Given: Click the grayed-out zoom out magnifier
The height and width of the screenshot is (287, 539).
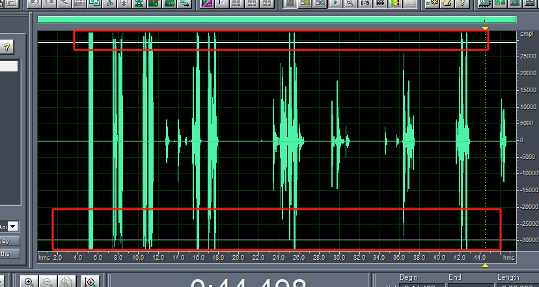Looking at the screenshot, I should (x=48, y=282).
